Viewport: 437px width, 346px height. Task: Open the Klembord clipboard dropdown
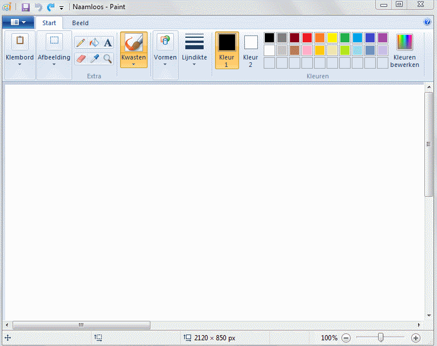[x=19, y=50]
